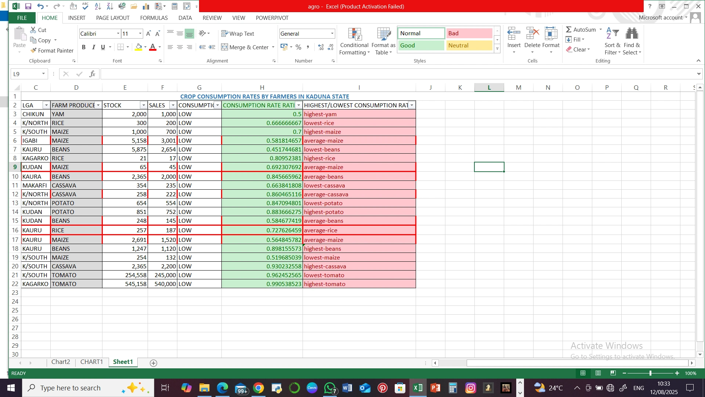
Task: Click the Conditional Formatting icon
Action: point(355,34)
